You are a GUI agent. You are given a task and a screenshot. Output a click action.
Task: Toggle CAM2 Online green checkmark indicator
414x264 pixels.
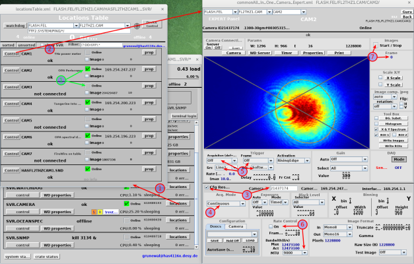(88, 68)
